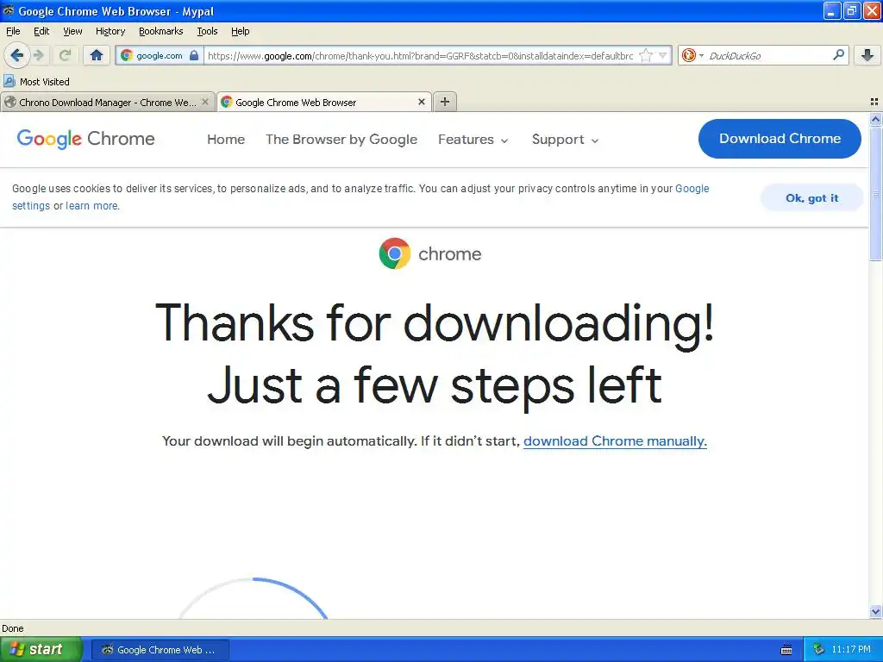The image size is (883, 662).
Task: Click the scrollbar down arrow
Action: pyautogui.click(x=875, y=611)
